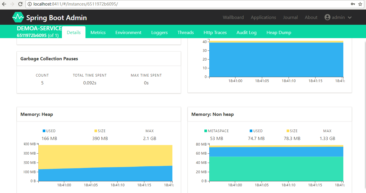
Task: Click max time spent value 0s
Action: [x=146, y=83]
